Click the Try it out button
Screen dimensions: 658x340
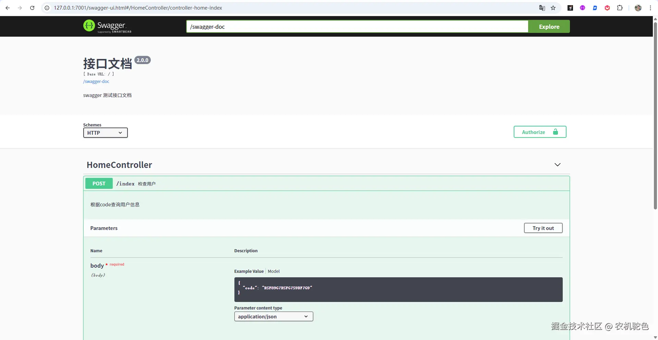click(543, 228)
